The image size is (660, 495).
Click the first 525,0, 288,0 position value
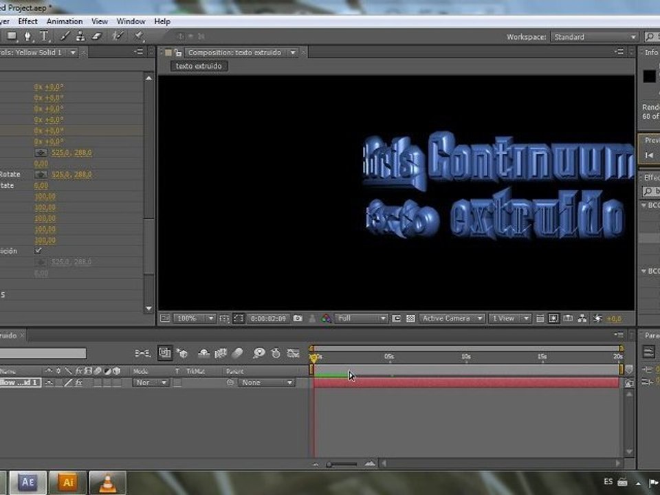(71, 153)
